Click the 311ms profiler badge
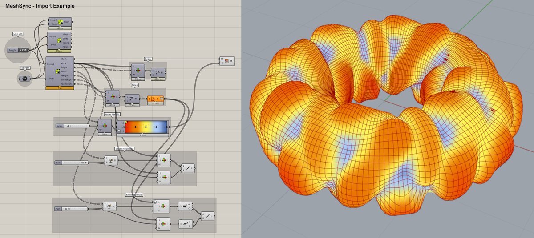This screenshot has width=534, height=238. (x=156, y=103)
